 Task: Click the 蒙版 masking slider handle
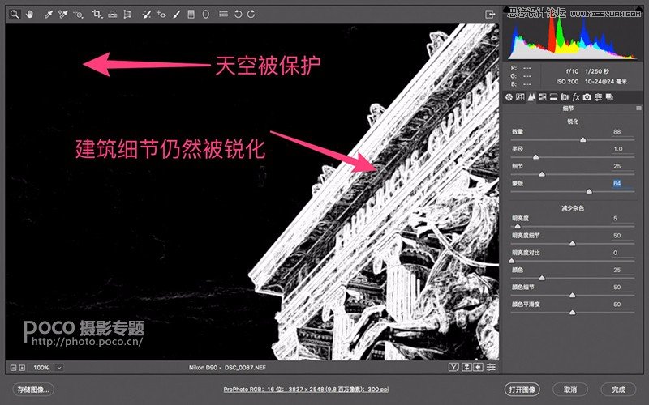coord(589,191)
